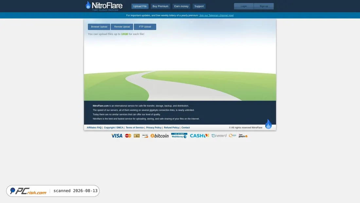Click the Yandex Dengi payment logo
This screenshot has height=203, width=360.
[x=243, y=136]
